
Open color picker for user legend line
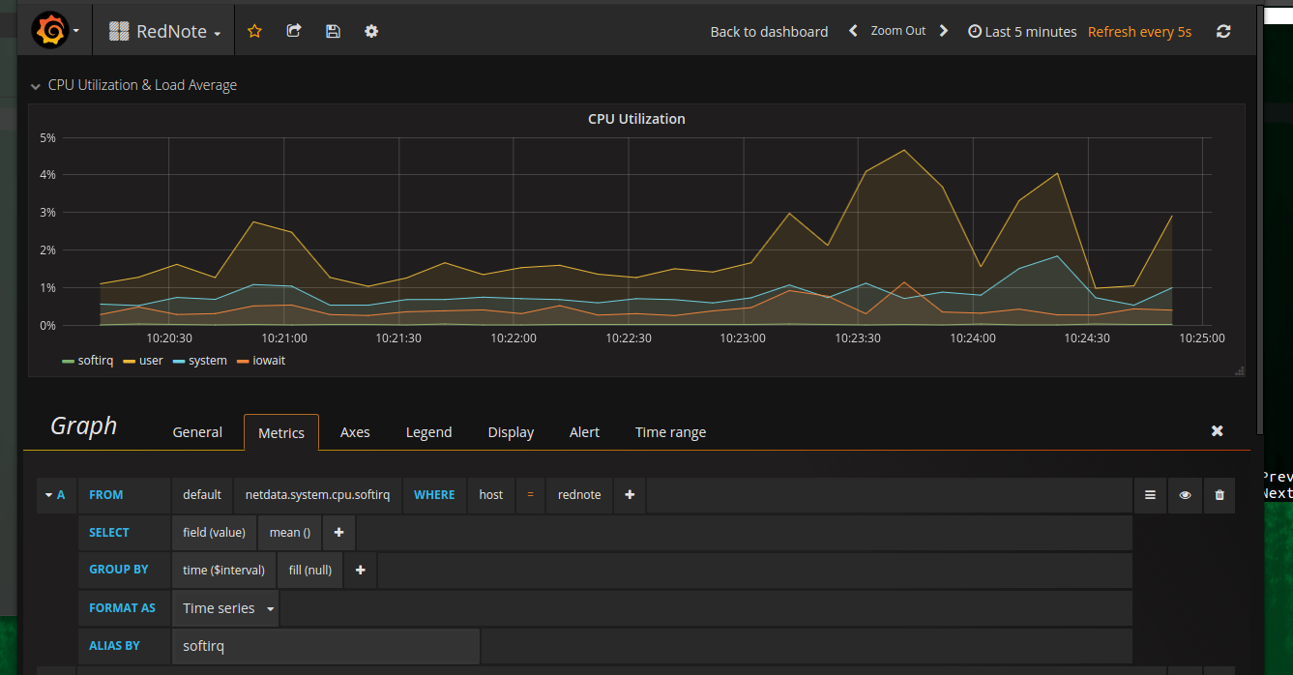click(129, 362)
